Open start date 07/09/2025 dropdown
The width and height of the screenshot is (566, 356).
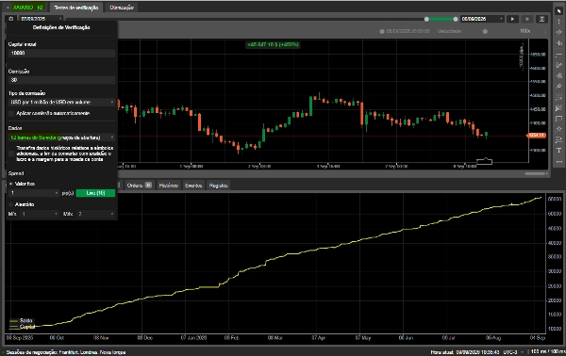click(x=42, y=19)
